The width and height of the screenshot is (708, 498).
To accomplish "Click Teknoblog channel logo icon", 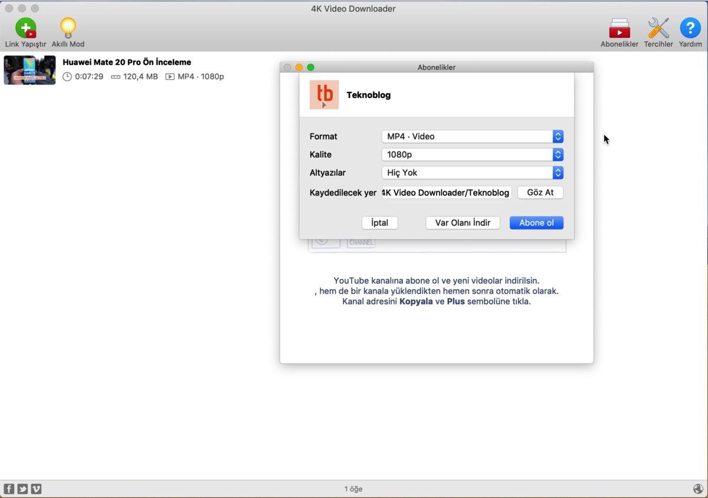I will click(x=324, y=95).
